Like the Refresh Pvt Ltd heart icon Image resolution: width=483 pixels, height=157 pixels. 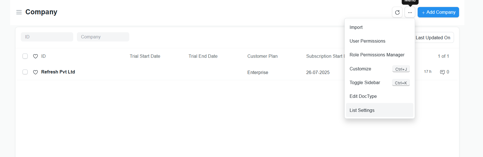(35, 72)
